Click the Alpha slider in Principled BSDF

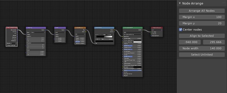coord(133,70)
